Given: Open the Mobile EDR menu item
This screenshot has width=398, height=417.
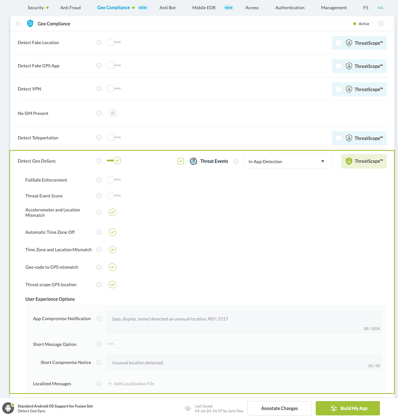Looking at the screenshot, I should (x=203, y=7).
